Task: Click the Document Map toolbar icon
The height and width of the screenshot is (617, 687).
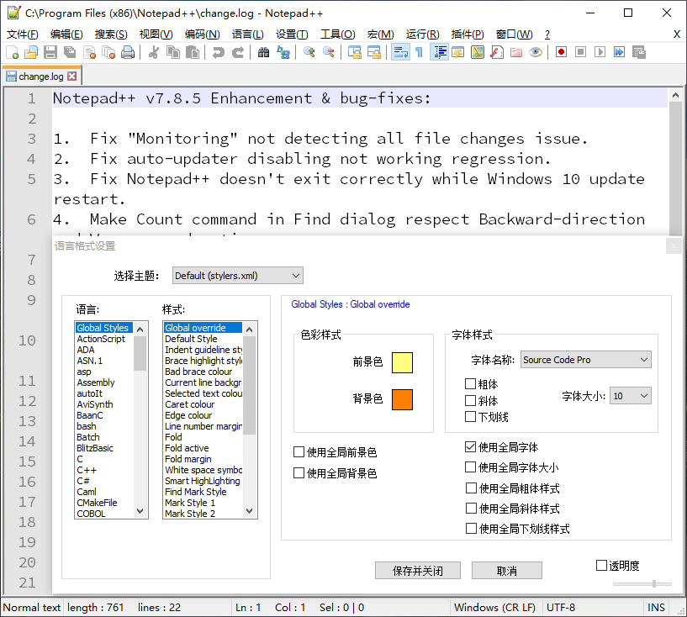Action: pyautogui.click(x=478, y=53)
